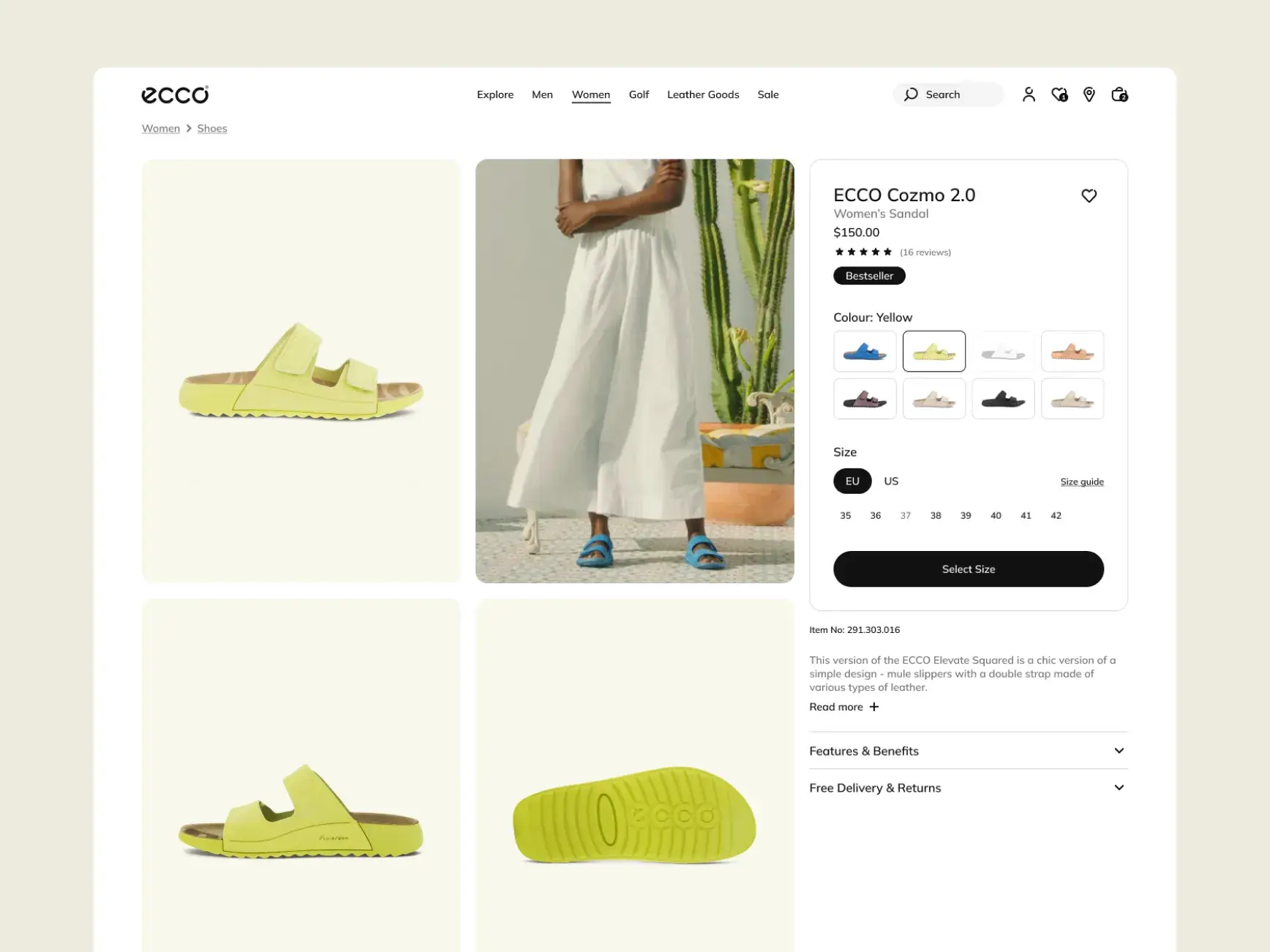Select the orange sandal colour
The width and height of the screenshot is (1270, 952).
click(x=1072, y=351)
